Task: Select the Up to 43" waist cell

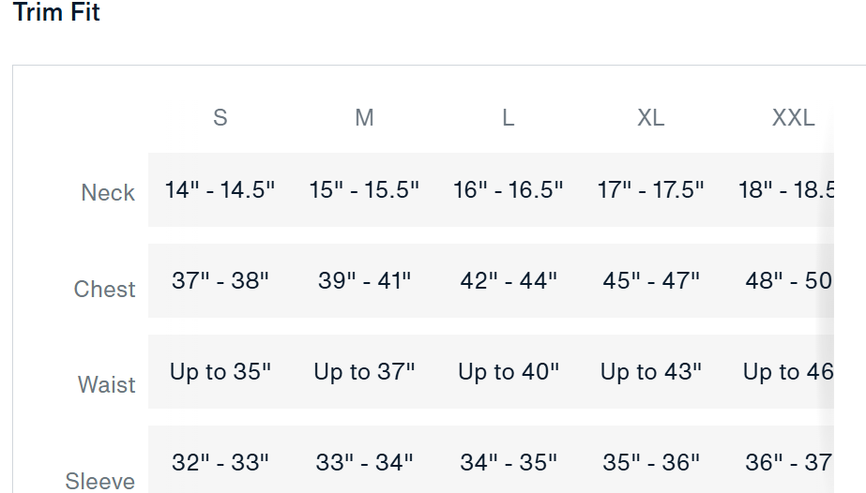Action: pos(650,372)
